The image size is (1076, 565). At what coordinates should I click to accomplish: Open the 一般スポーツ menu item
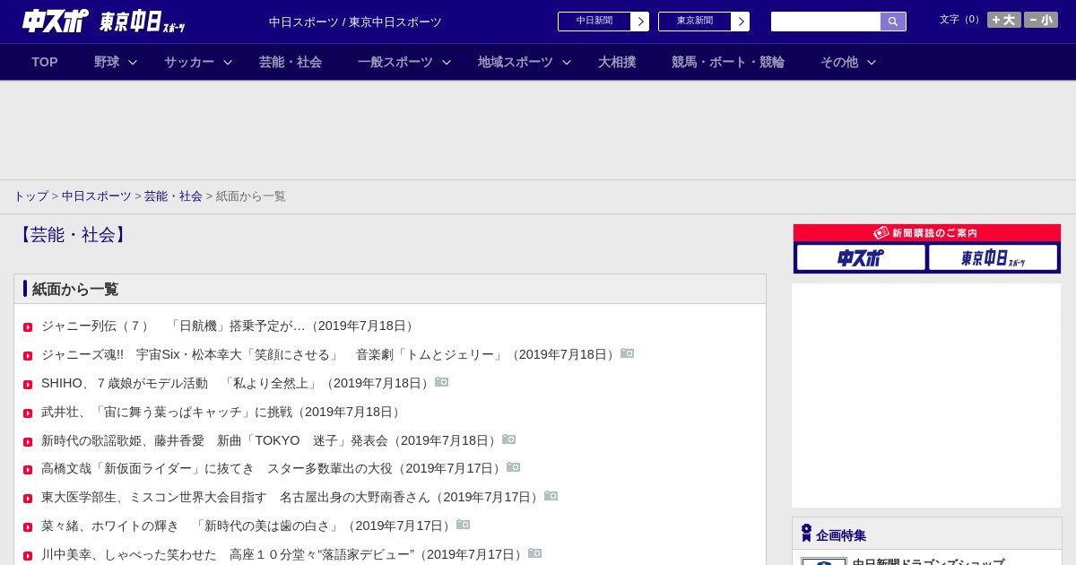[x=395, y=62]
